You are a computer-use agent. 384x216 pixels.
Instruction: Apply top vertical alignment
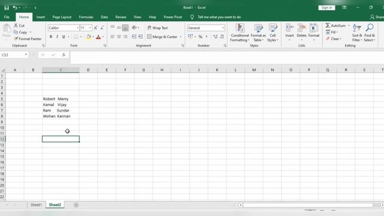point(112,28)
